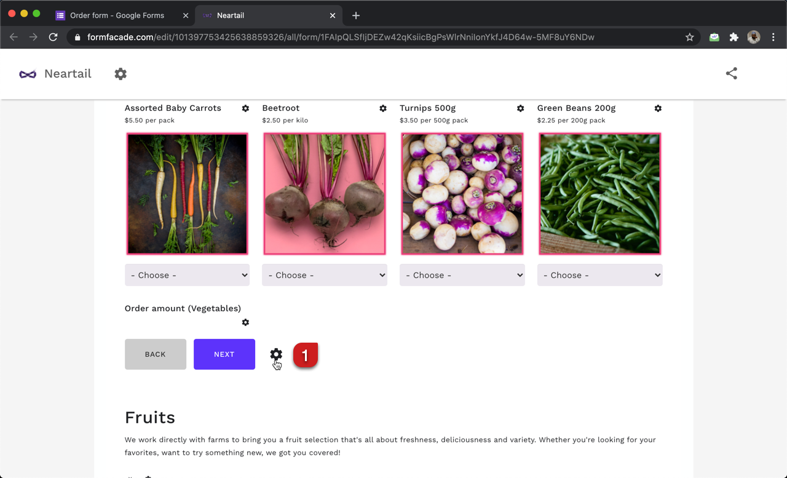Select the Neartail browser tab
The height and width of the screenshot is (478, 787).
[x=258, y=15]
